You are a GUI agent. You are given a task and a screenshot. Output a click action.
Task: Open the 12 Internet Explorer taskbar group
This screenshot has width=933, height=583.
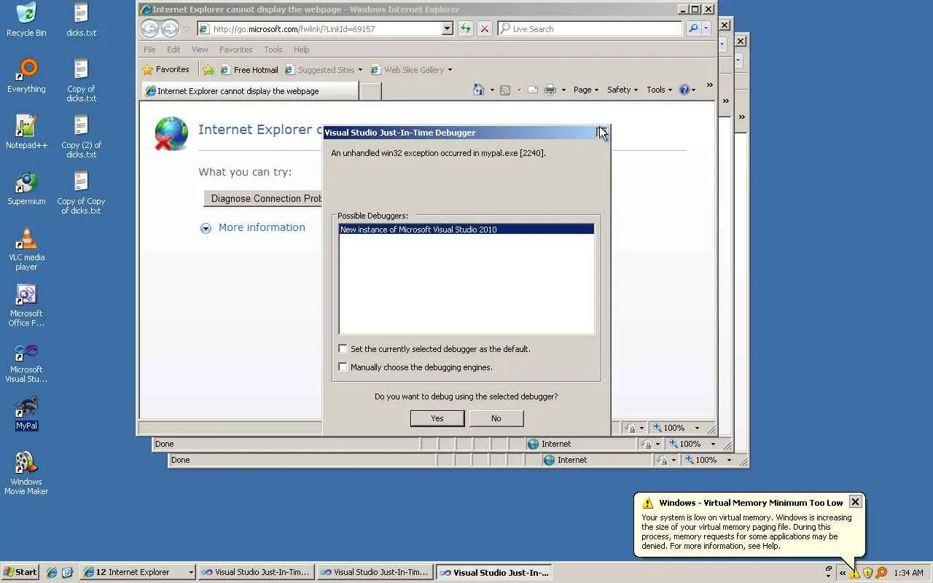[138, 572]
